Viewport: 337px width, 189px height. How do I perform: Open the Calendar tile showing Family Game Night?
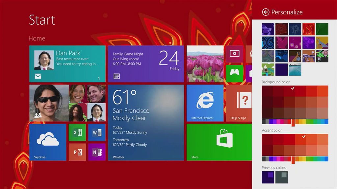tap(146, 64)
